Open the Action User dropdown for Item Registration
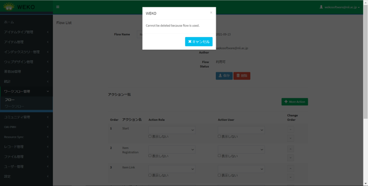The image size is (368, 186). (x=241, y=149)
